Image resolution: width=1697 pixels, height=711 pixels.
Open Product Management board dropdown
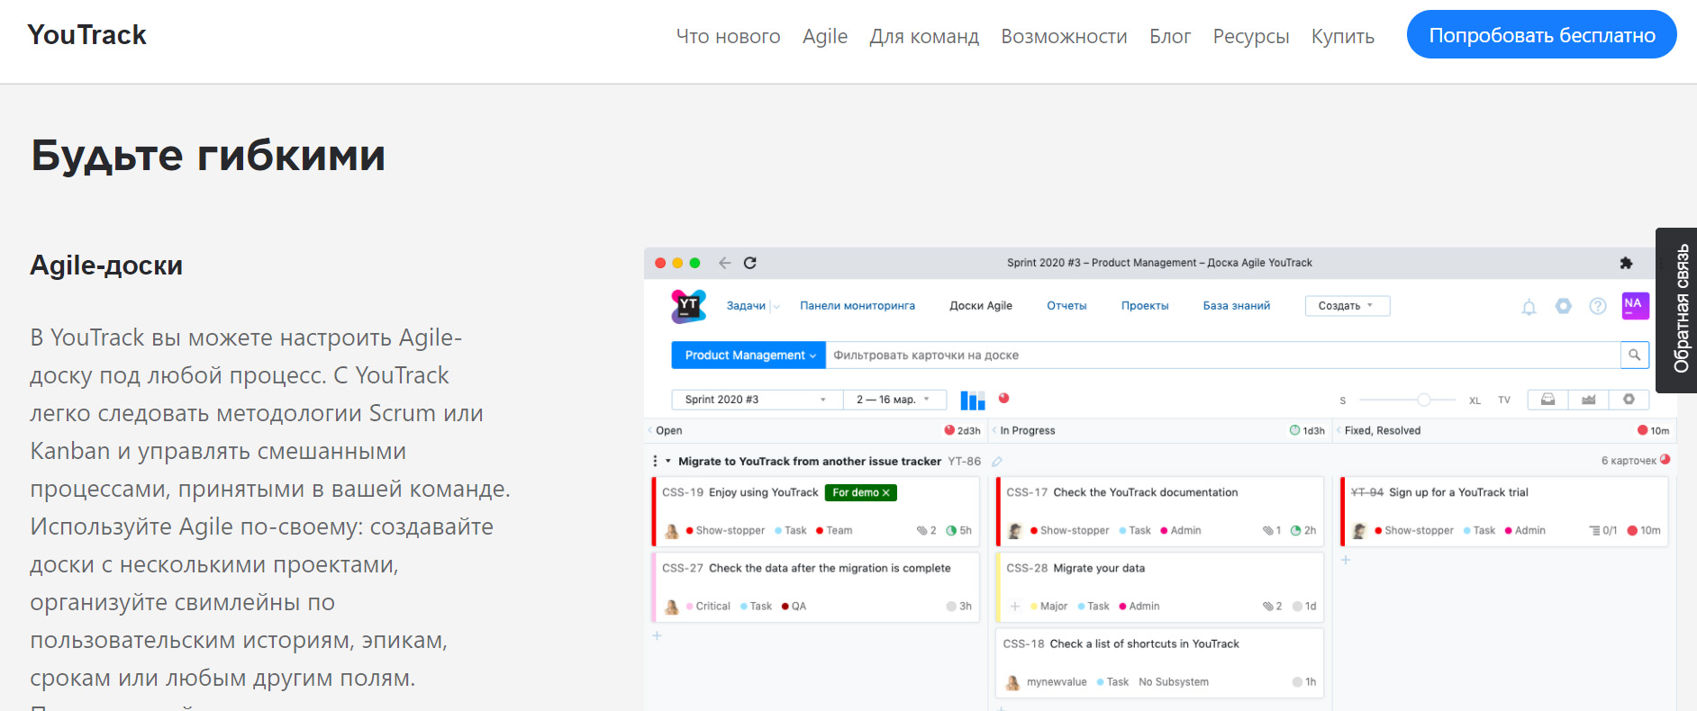[x=749, y=355]
